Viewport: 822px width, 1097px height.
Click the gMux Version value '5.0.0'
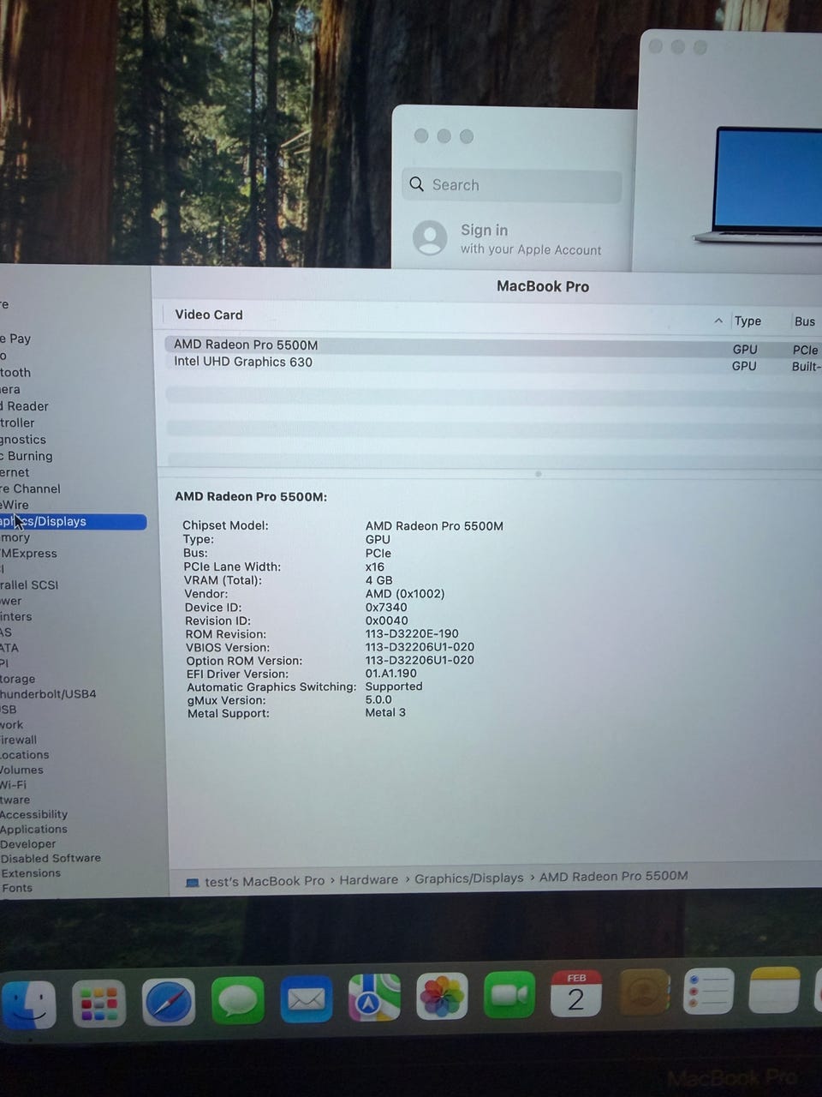378,699
